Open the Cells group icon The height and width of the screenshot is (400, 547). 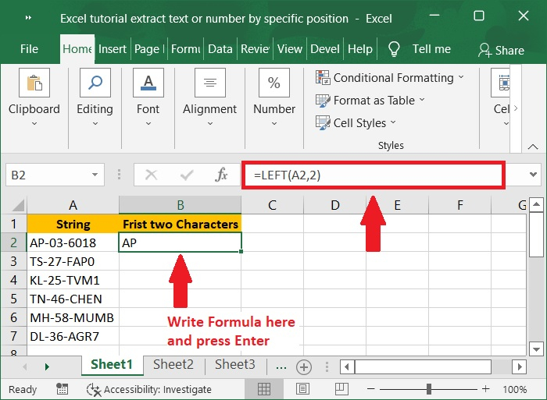pyautogui.click(x=502, y=83)
